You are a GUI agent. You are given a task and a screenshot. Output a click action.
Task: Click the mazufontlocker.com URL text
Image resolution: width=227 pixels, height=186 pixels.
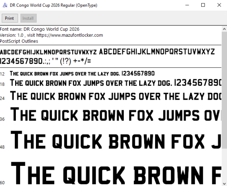[70, 35]
